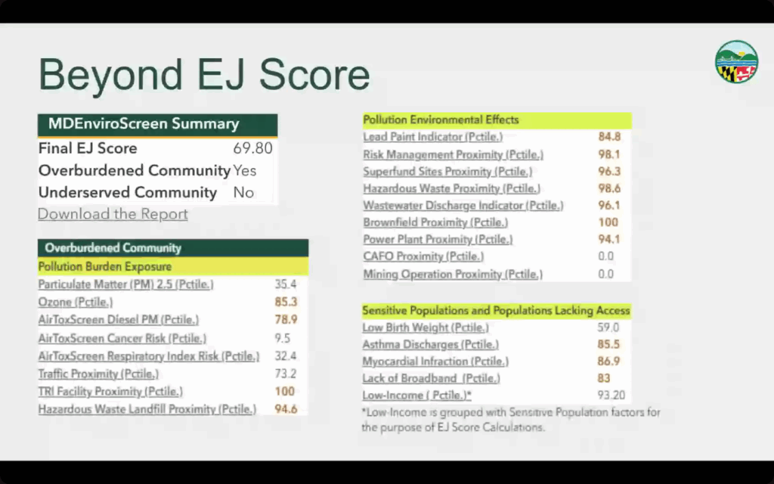This screenshot has height=484, width=774.
Task: Click TRI Facility Proximity link
Action: click(110, 392)
